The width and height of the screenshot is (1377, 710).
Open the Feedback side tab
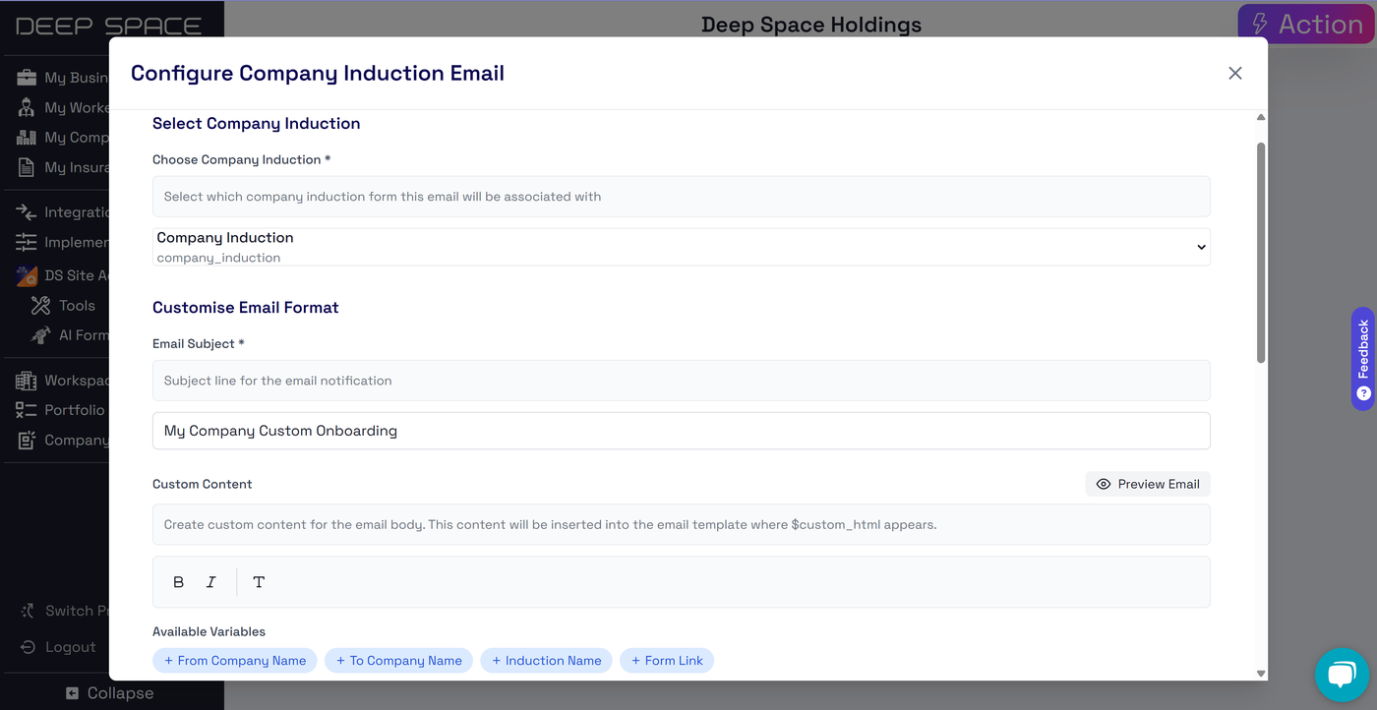1363,359
